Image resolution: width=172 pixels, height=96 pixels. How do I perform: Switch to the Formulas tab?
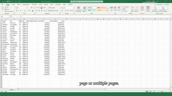(x=34, y=4)
